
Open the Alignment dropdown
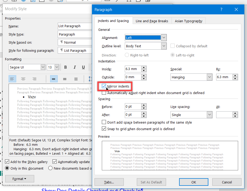164,38
